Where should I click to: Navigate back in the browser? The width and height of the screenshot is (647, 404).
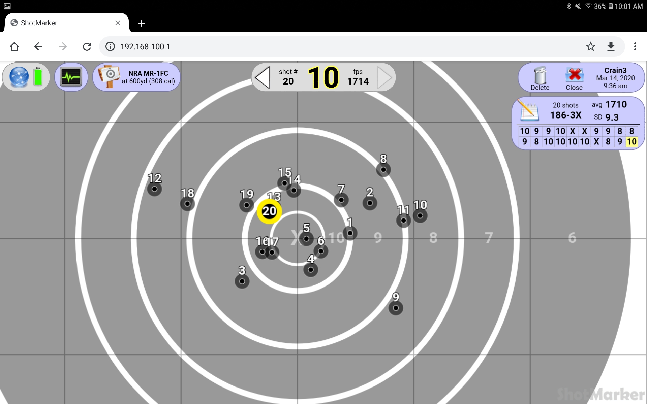pos(38,46)
